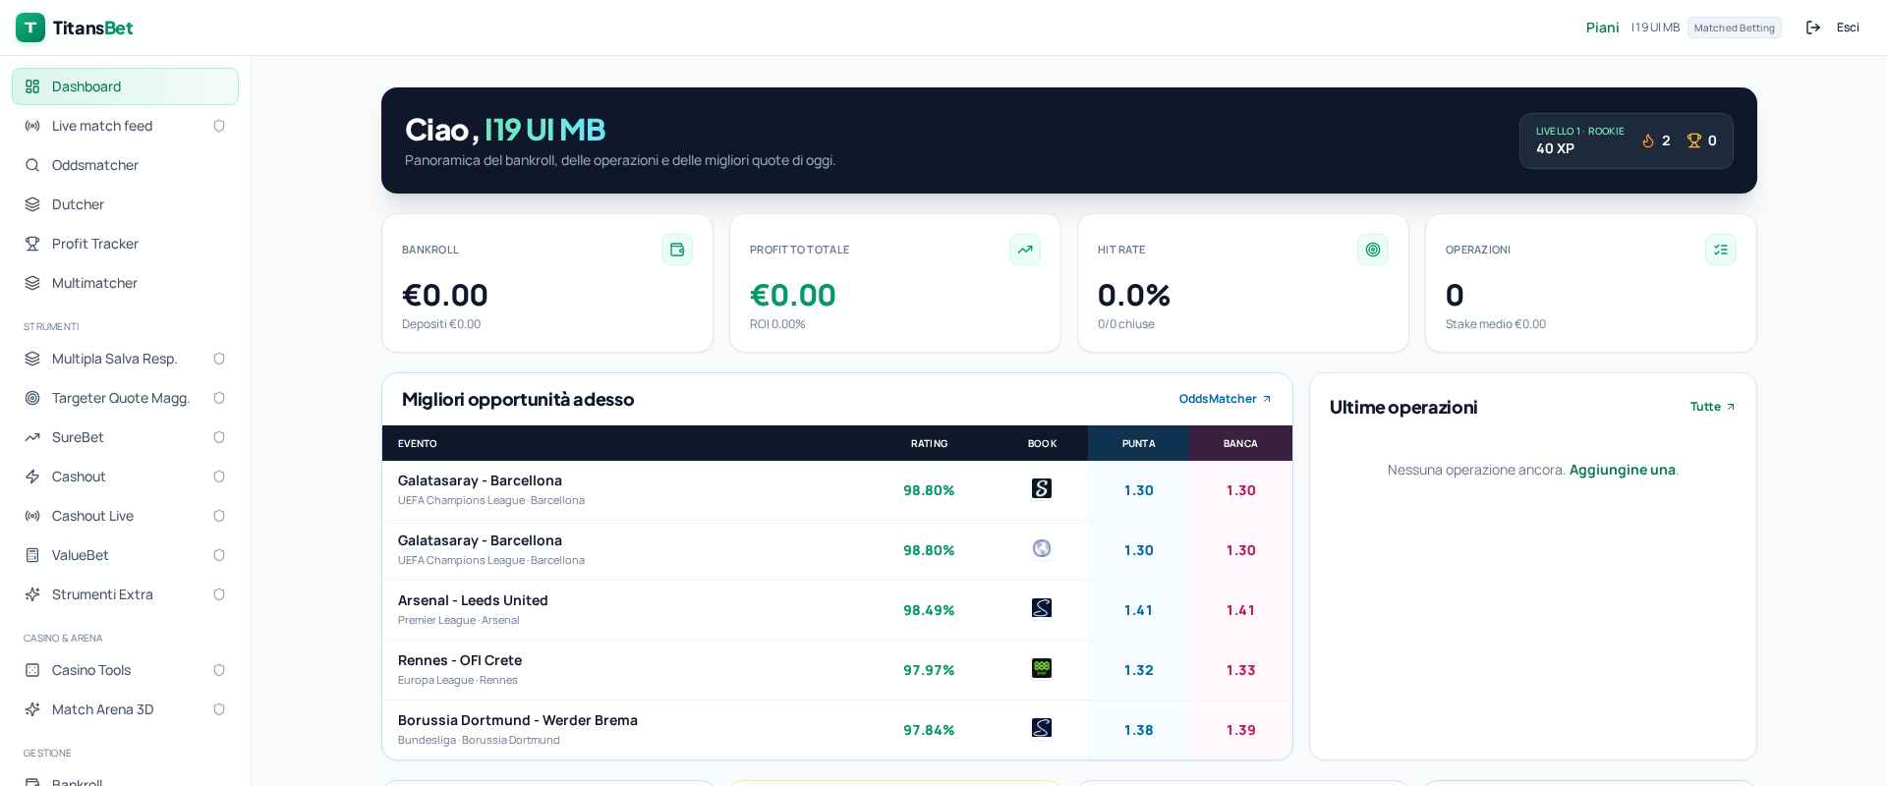Screen dimensions: 1887x786
Task: Click the Operazioni checklist icon
Action: tap(1721, 250)
